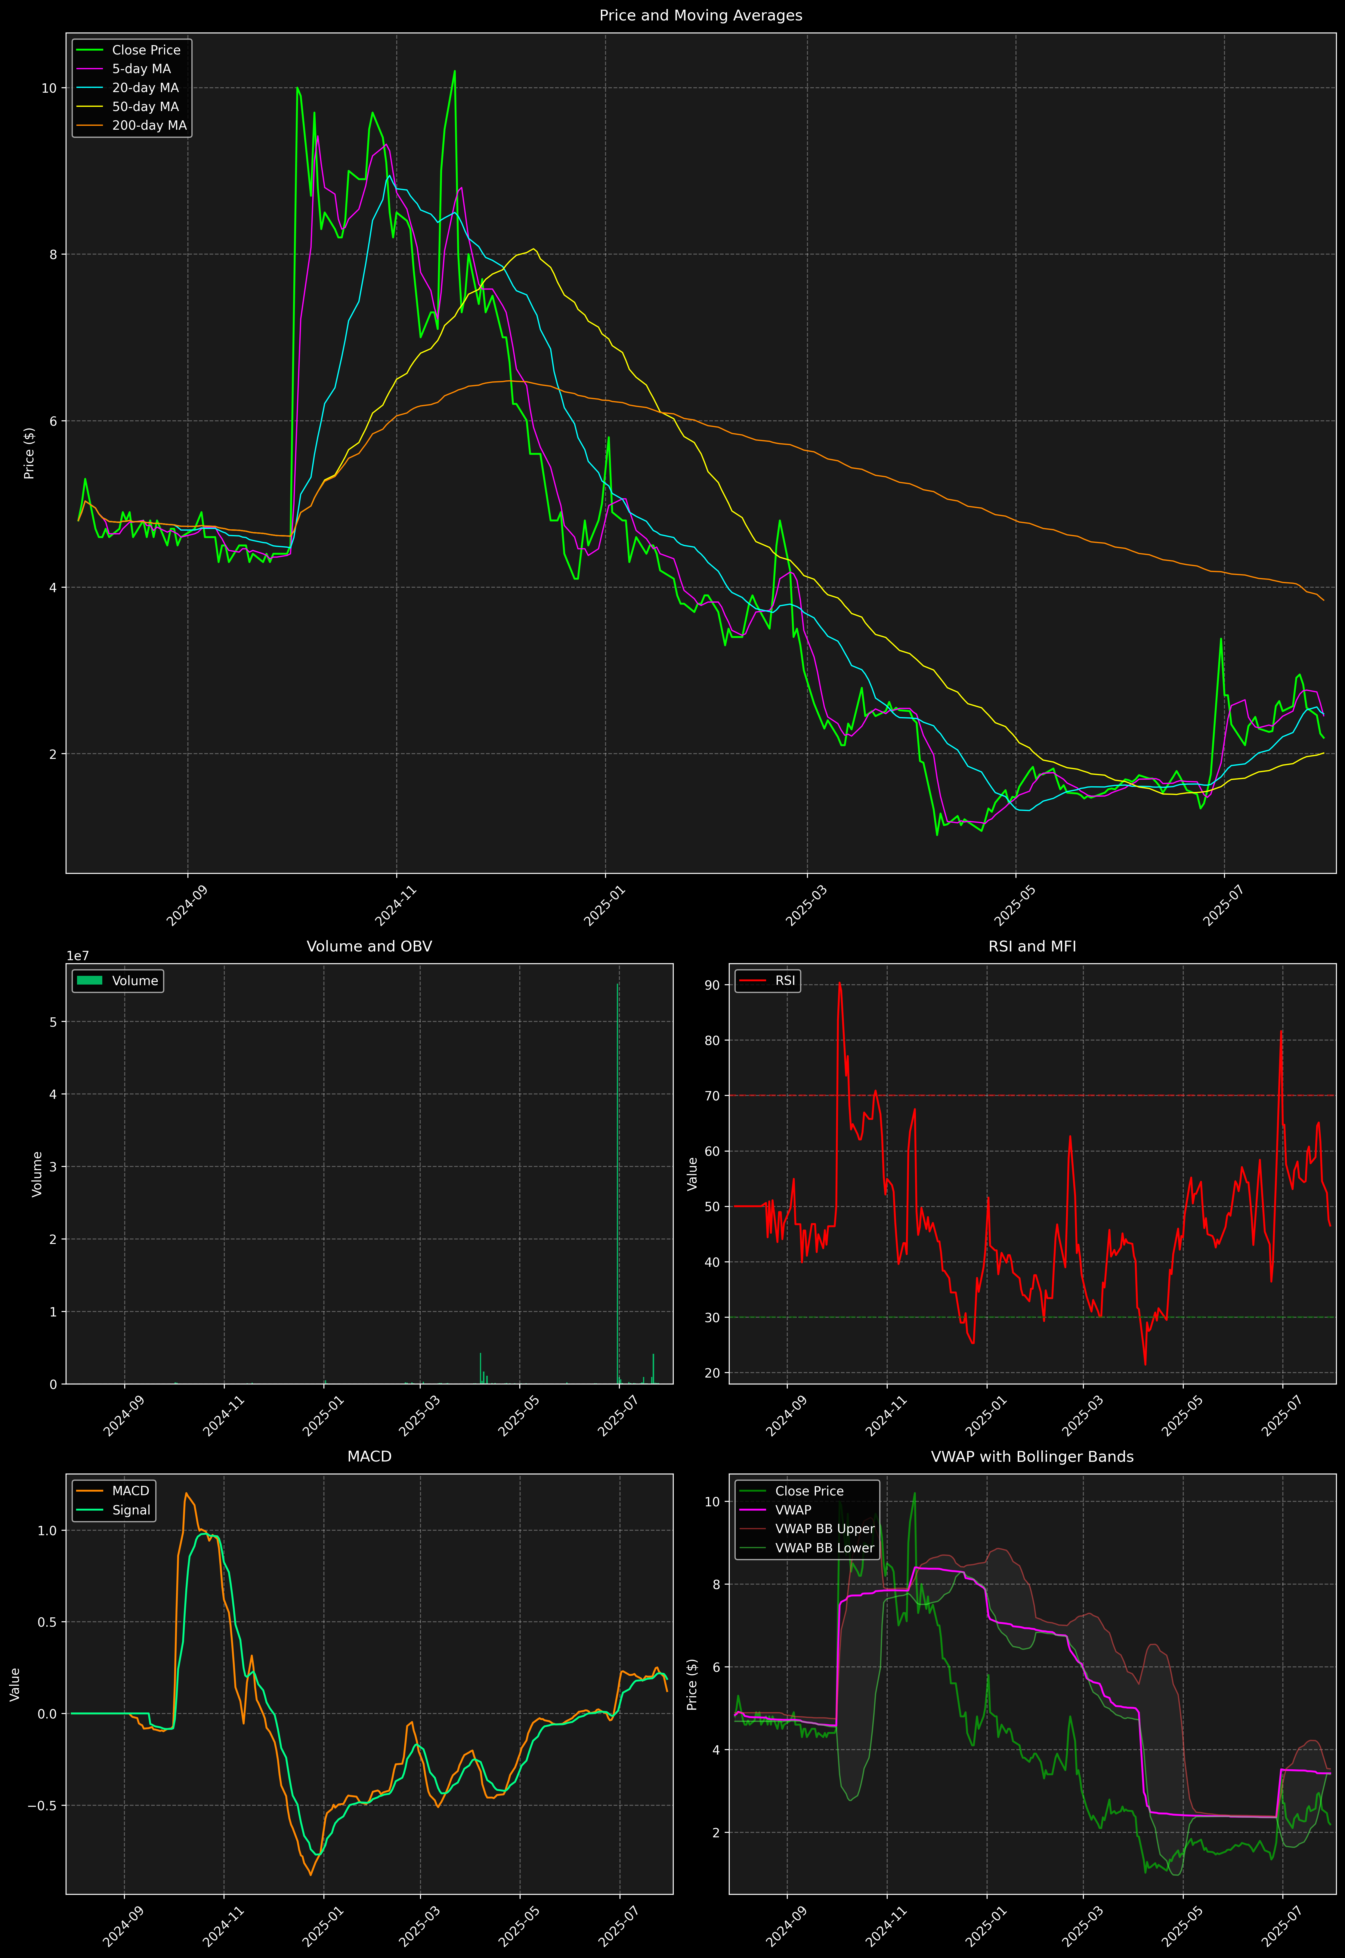Click 'Price ($)' axis label of top chart
The width and height of the screenshot is (1345, 1958).
pyautogui.click(x=29, y=453)
